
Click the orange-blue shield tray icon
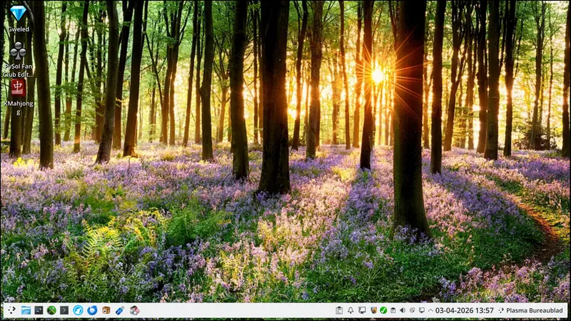click(x=373, y=310)
